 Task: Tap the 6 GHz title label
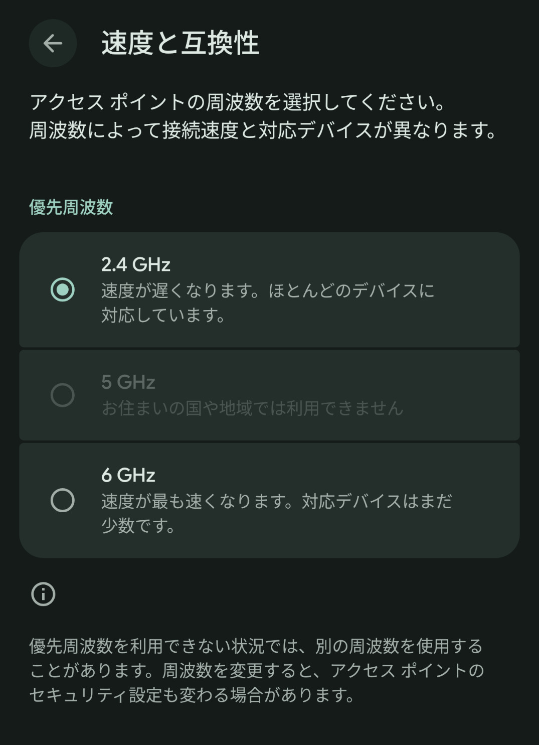click(128, 475)
